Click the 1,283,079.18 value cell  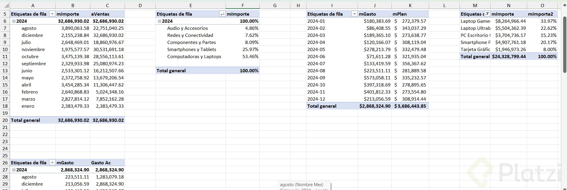click(107, 177)
